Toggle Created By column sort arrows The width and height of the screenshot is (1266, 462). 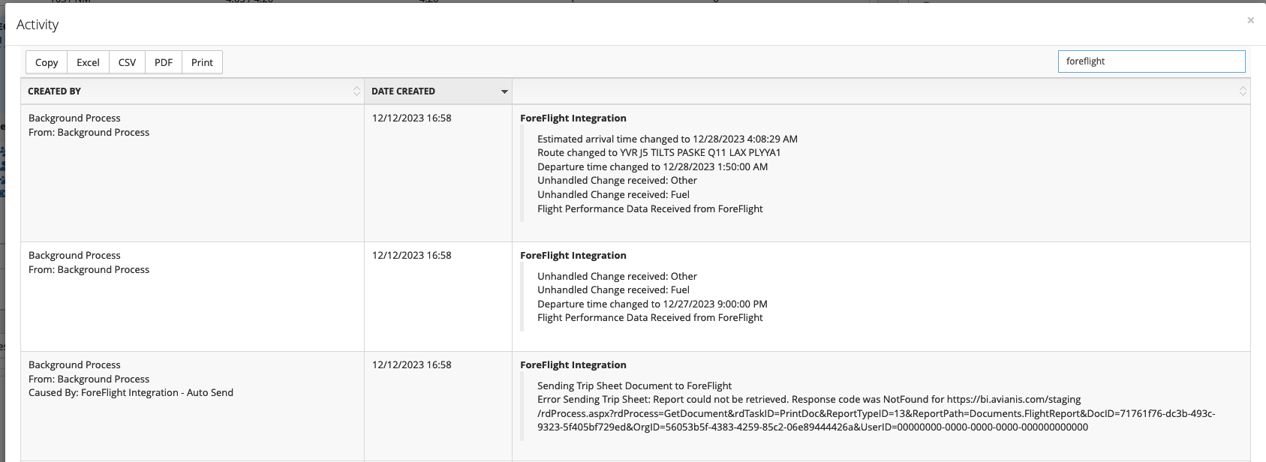click(x=356, y=91)
